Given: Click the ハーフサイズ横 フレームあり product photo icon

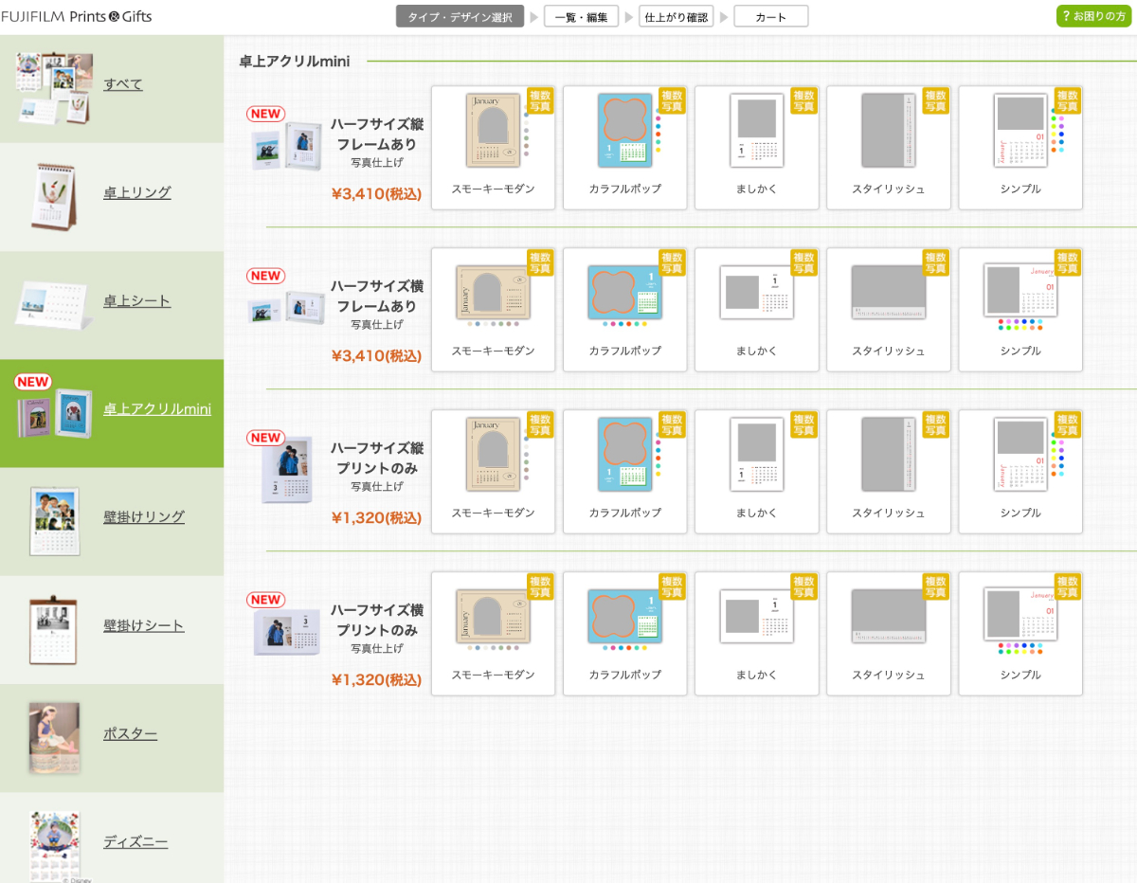Looking at the screenshot, I should coord(286,308).
